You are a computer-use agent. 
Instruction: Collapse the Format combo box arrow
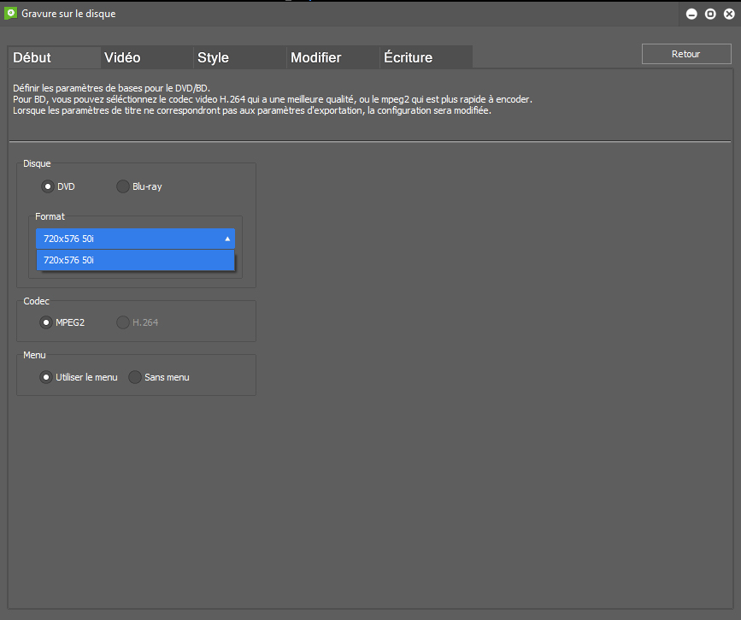[x=227, y=239]
